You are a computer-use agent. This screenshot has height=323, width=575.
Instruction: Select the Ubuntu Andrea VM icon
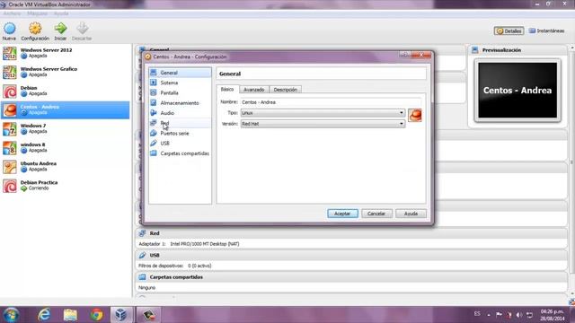(10, 167)
